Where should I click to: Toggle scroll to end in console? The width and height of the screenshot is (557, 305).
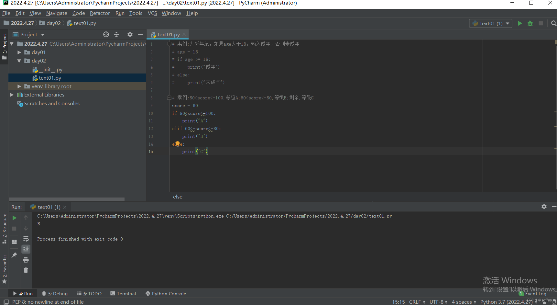pos(26,249)
